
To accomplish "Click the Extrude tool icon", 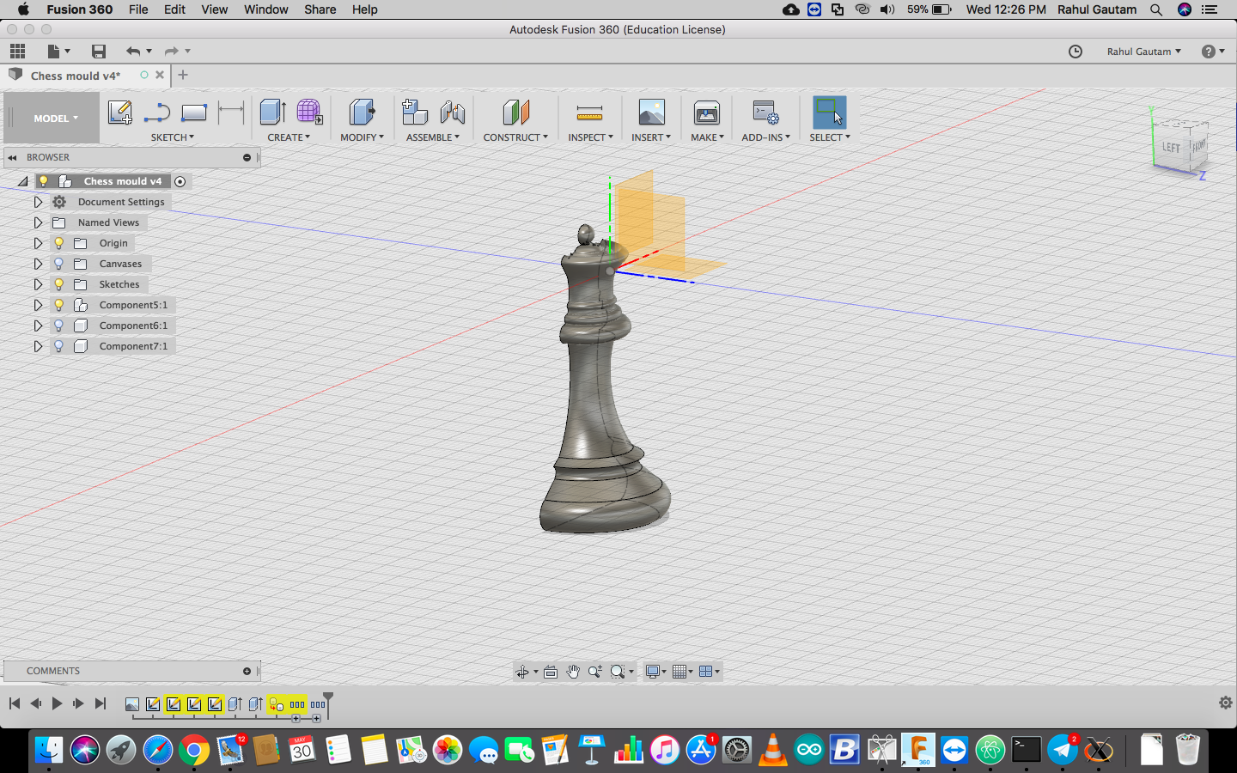I will pyautogui.click(x=272, y=113).
